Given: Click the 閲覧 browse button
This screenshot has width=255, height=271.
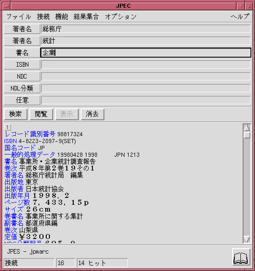Looking at the screenshot, I should point(41,114).
